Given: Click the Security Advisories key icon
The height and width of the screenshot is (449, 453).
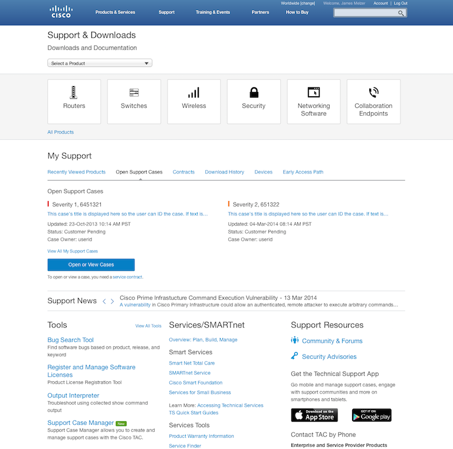Looking at the screenshot, I should pos(294,356).
